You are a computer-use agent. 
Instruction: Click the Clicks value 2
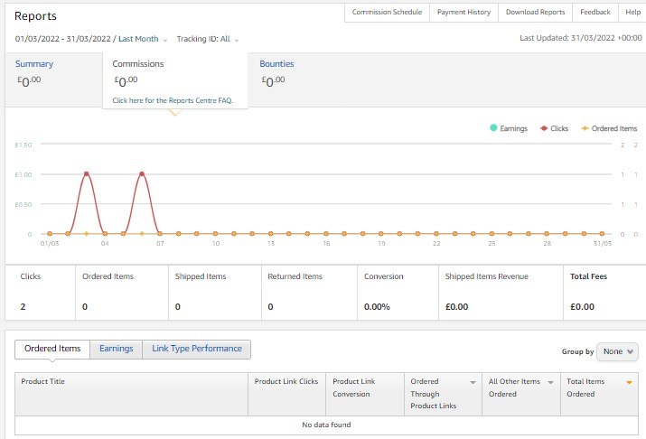pos(23,307)
